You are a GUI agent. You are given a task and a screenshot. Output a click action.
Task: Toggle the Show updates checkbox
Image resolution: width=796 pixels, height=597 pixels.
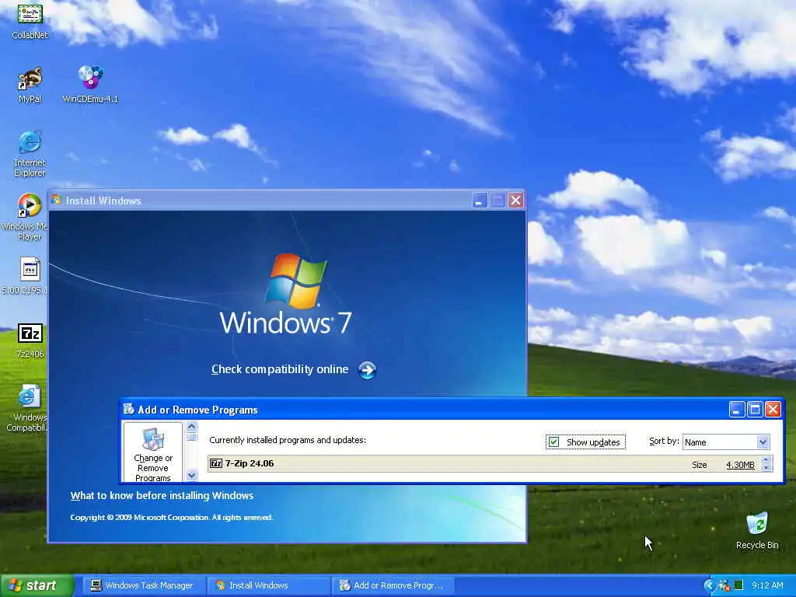pyautogui.click(x=553, y=442)
